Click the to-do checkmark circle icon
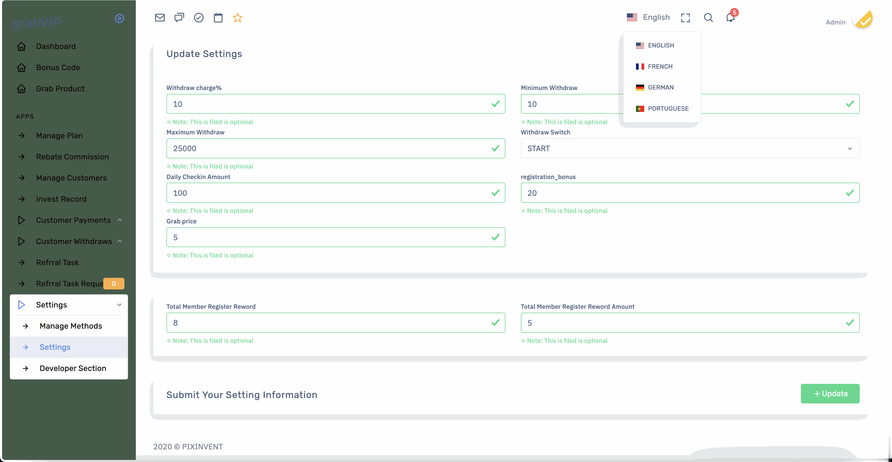This screenshot has height=462, width=892. click(x=198, y=18)
